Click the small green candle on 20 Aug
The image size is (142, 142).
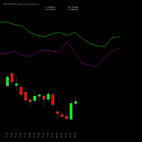point(16,85)
